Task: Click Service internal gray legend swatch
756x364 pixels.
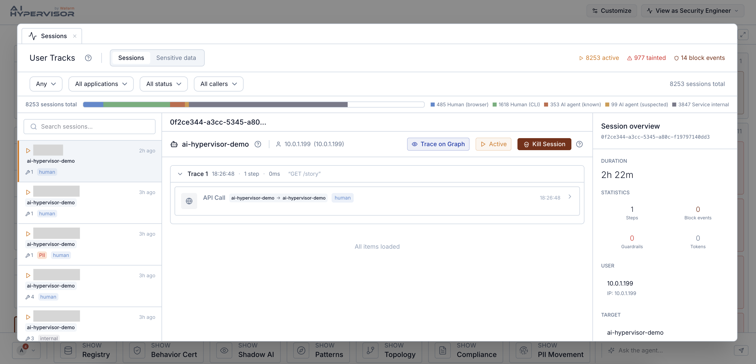Action: point(674,105)
